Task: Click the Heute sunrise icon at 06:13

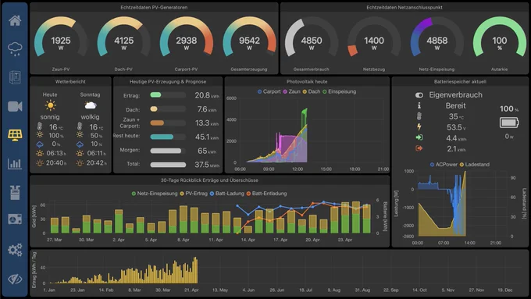Action: pyautogui.click(x=40, y=153)
